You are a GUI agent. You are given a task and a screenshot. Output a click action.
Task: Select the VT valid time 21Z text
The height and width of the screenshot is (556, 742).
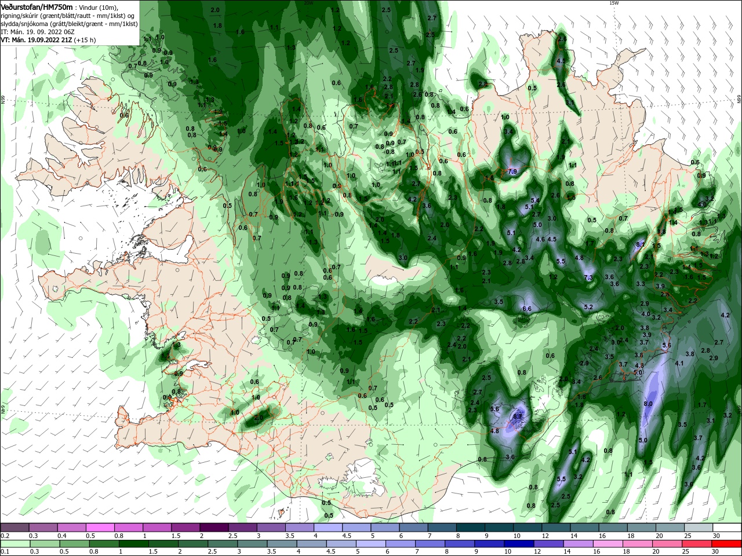click(37, 40)
